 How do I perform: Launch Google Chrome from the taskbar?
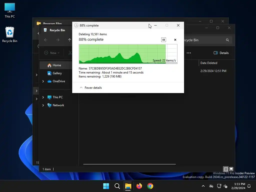point(150,186)
